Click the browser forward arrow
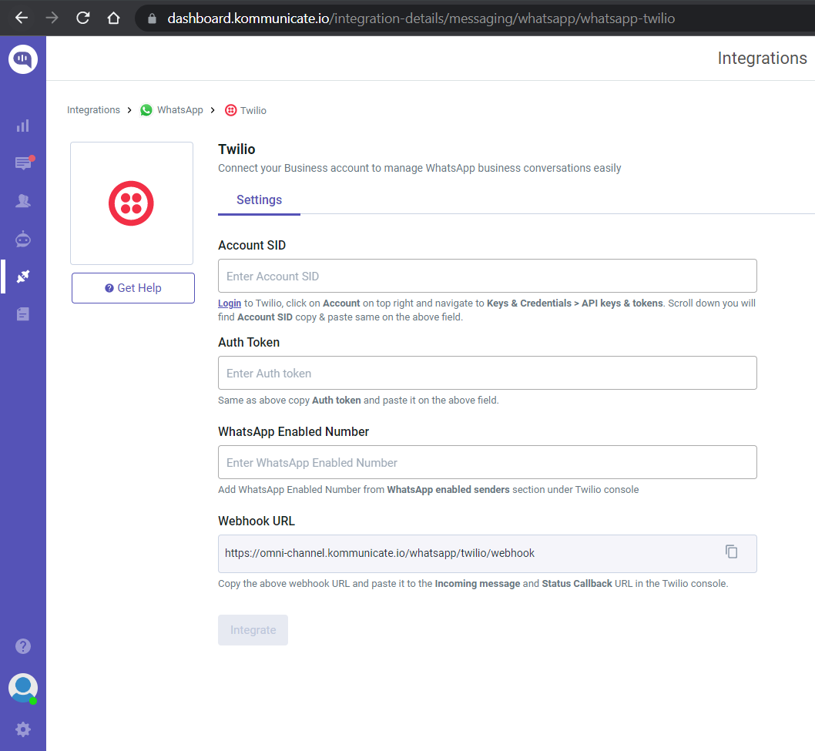815x751 pixels. click(x=52, y=18)
